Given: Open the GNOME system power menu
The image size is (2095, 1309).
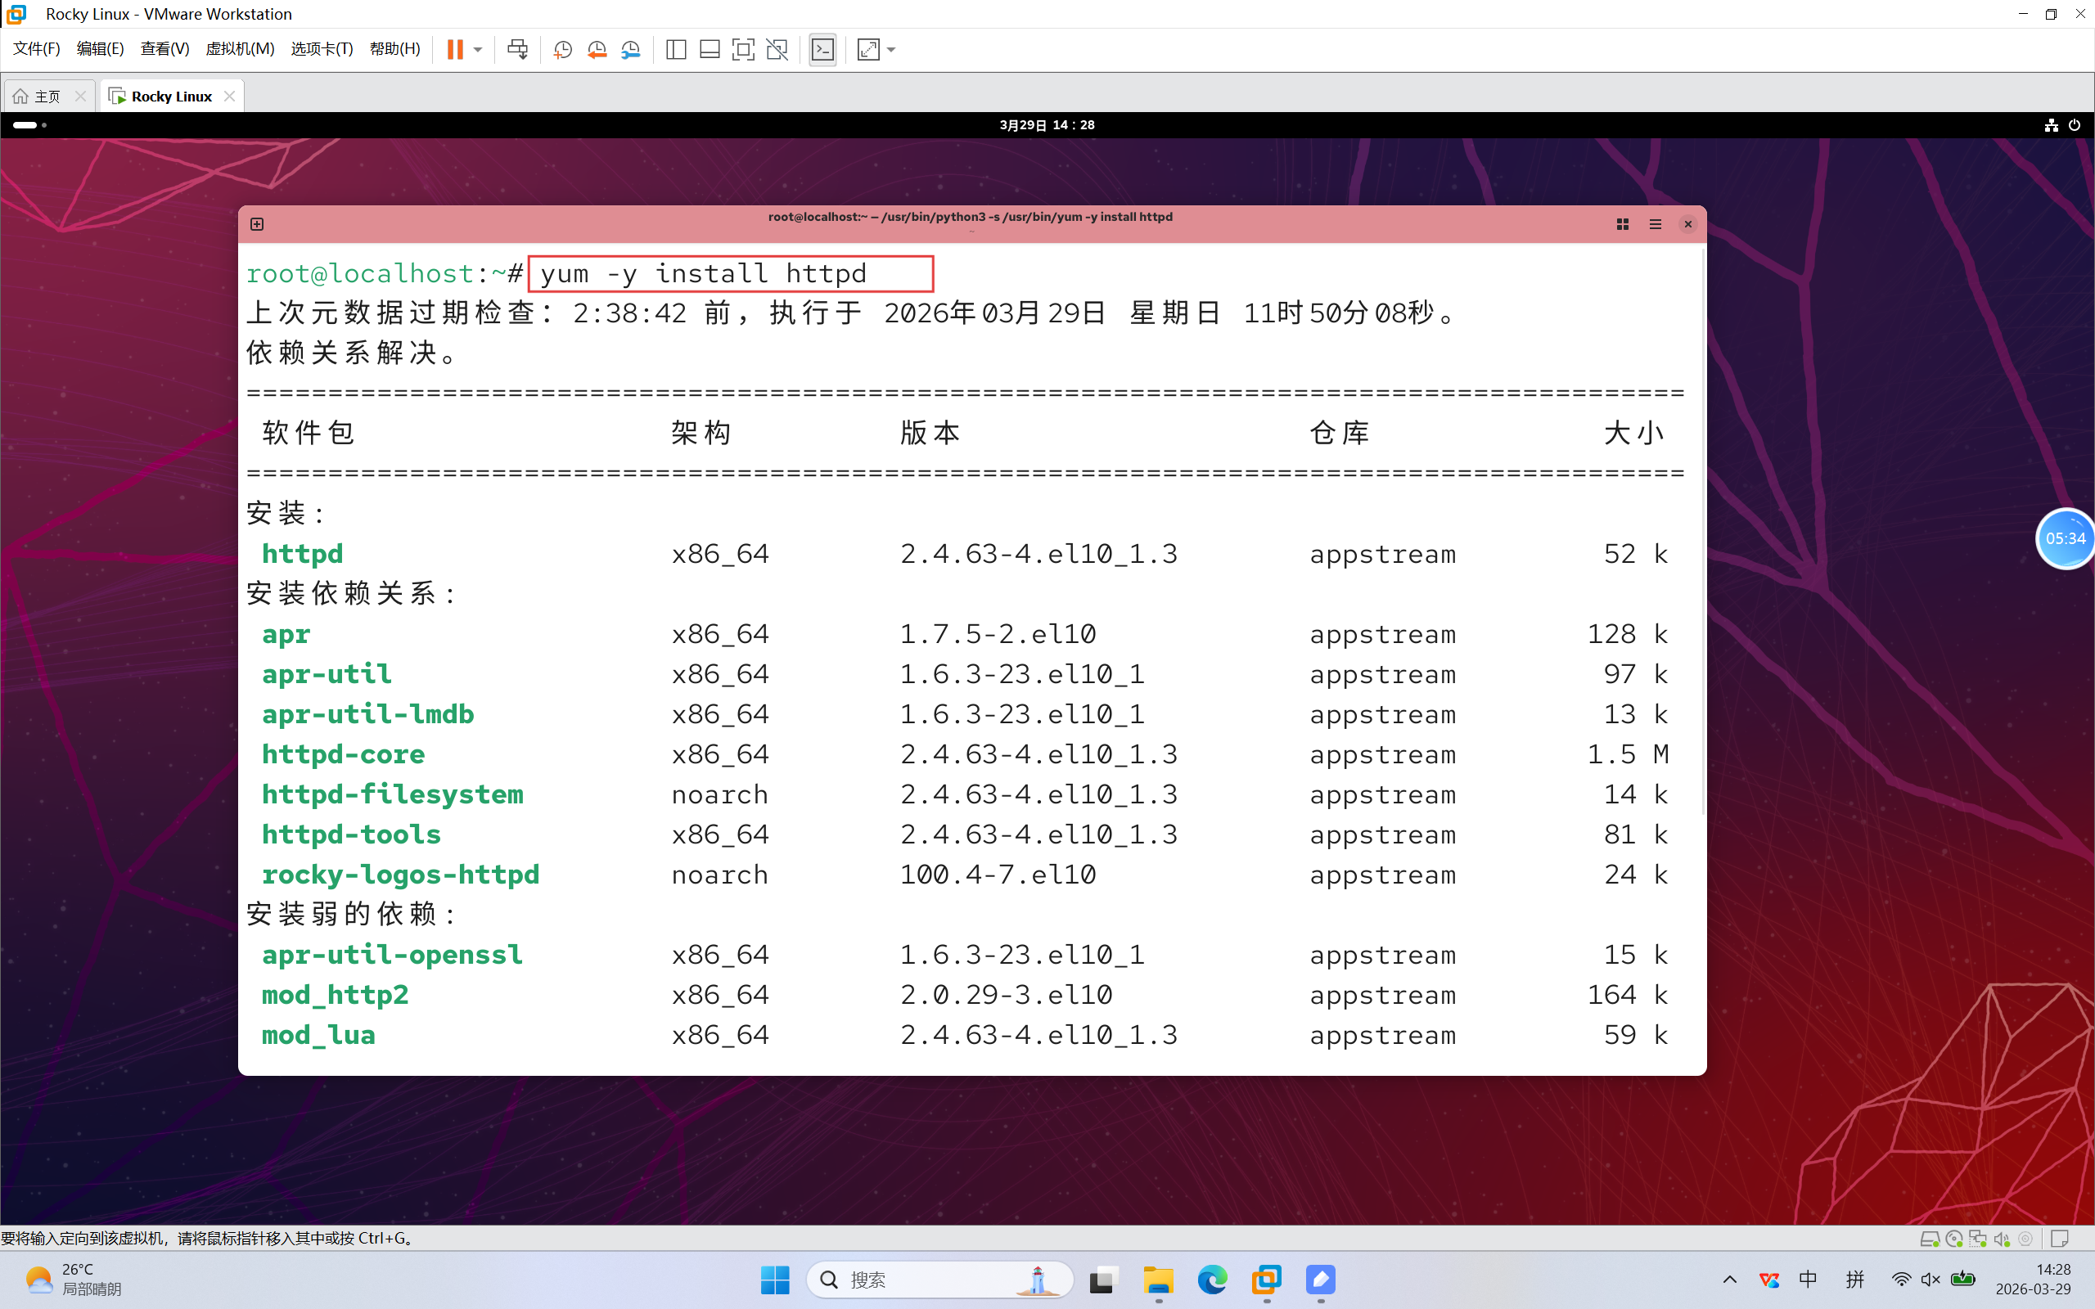Looking at the screenshot, I should tap(2075, 124).
